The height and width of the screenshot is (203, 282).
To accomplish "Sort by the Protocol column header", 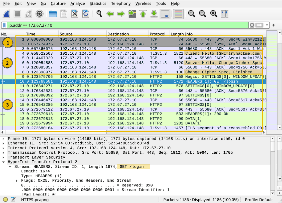I will click(159, 34).
